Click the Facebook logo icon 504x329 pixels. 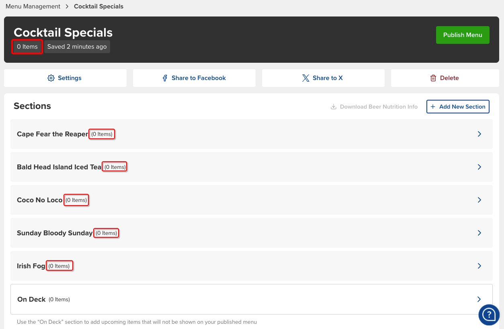[165, 78]
